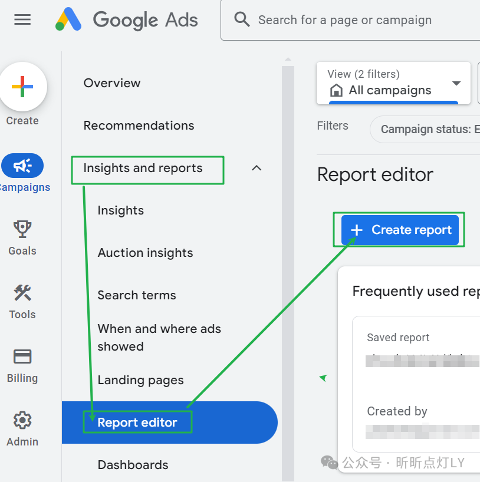Open Search terms report

tap(137, 295)
